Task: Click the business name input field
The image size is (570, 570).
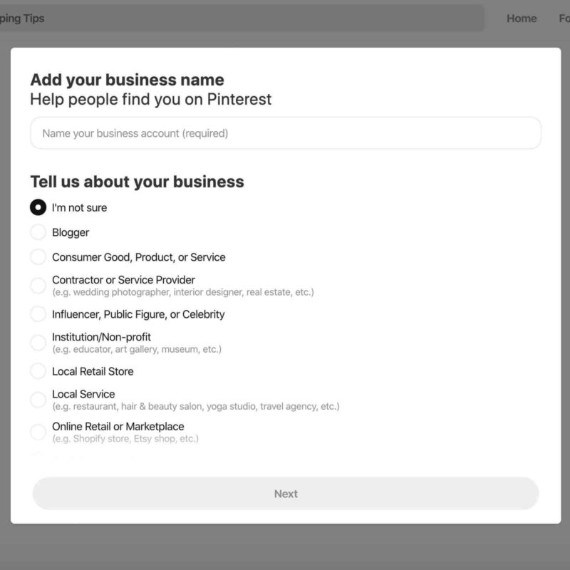Action: click(x=285, y=133)
